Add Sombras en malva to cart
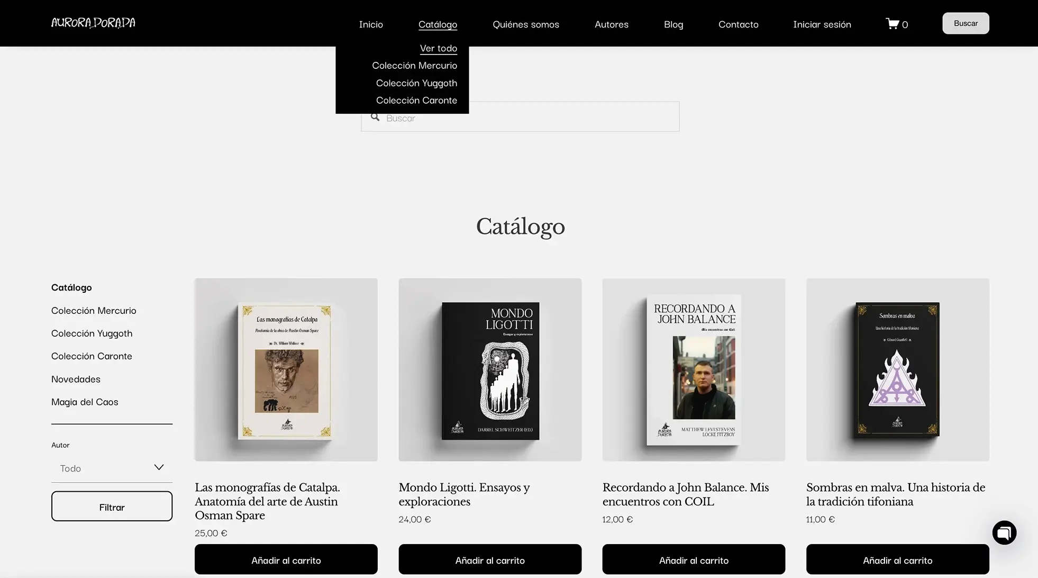Screen dimensions: 1038x578 coord(897,559)
